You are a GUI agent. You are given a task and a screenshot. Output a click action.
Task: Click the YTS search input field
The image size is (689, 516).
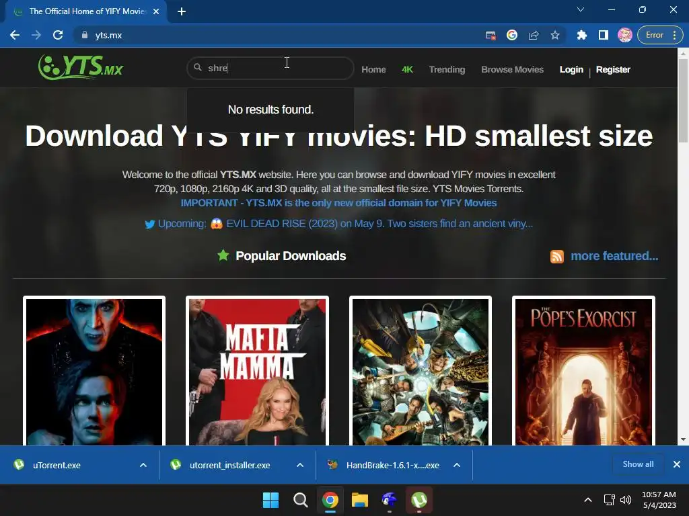pyautogui.click(x=270, y=68)
